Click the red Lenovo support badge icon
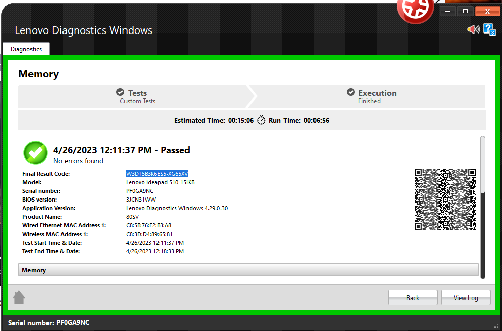 pos(416,10)
